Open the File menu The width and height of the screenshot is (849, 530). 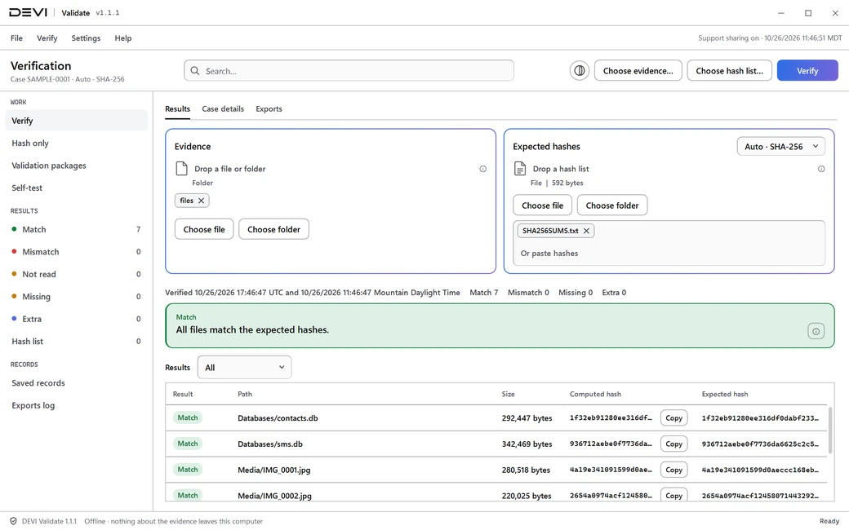pos(17,38)
